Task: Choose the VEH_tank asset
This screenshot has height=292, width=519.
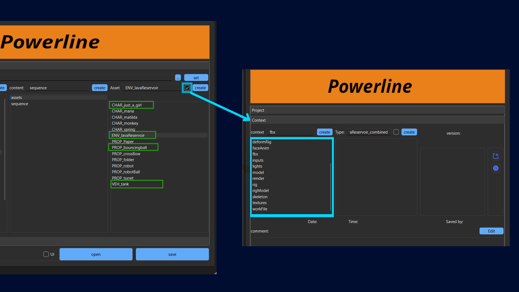Action: (x=121, y=184)
